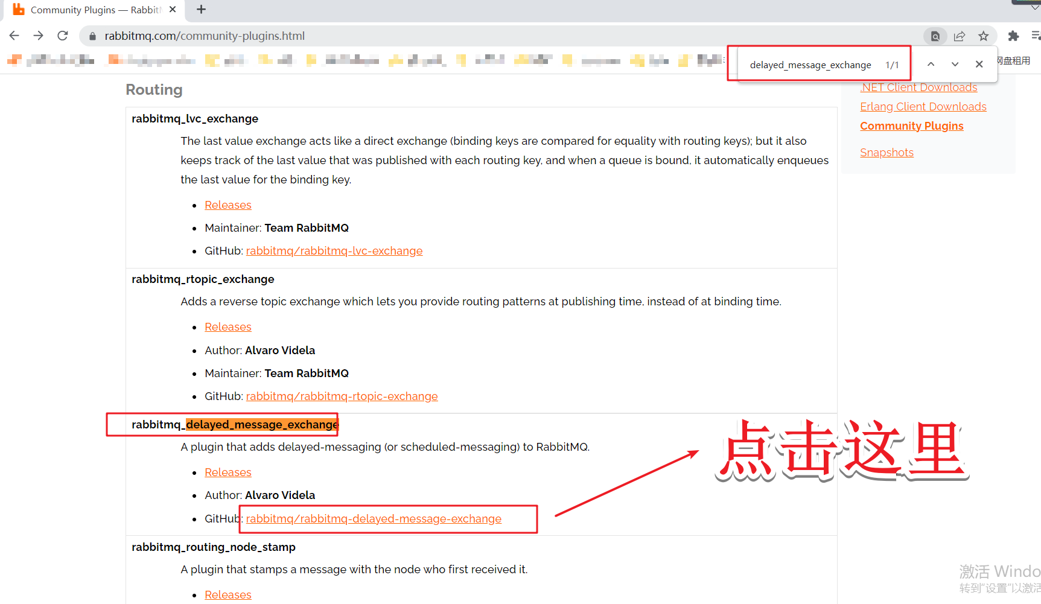Click 'Maintainer: Team RabbitMQ' under rabbitmq_rtopic_exchange
This screenshot has width=1041, height=604.
pos(276,374)
